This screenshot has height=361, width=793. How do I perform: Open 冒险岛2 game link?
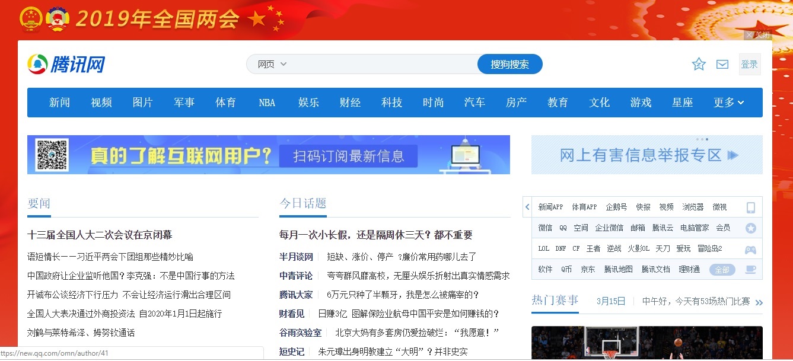tap(709, 248)
